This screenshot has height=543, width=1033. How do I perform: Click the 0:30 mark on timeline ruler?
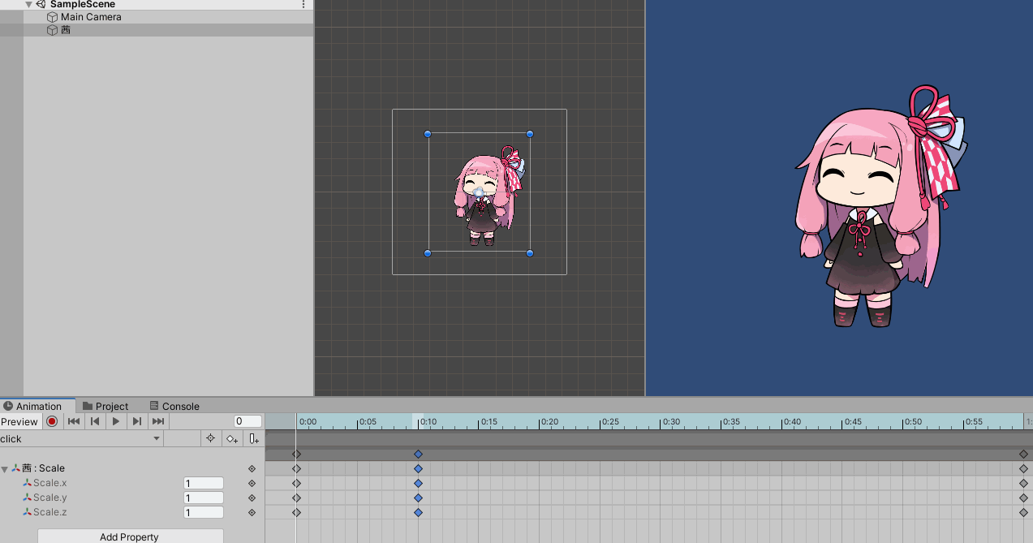click(670, 422)
